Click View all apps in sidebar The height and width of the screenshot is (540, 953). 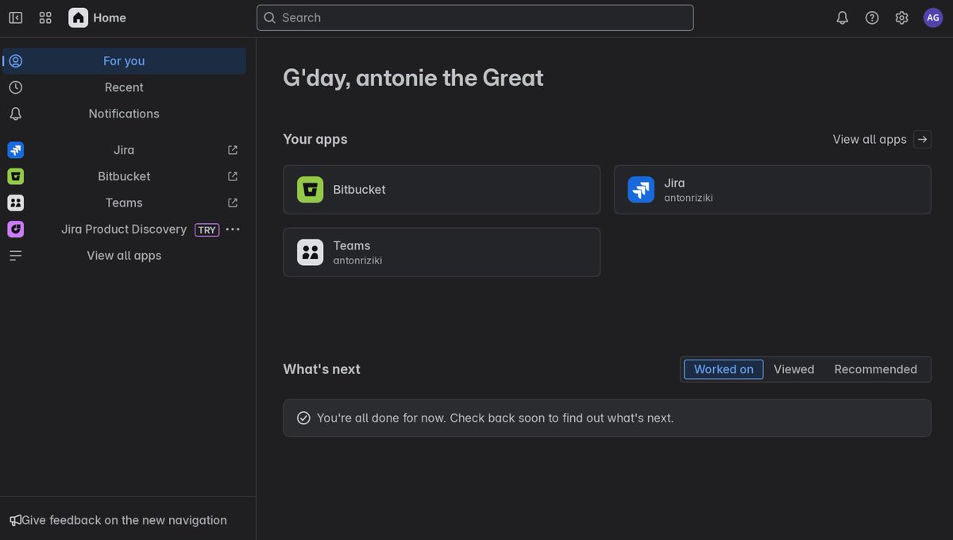pyautogui.click(x=124, y=256)
